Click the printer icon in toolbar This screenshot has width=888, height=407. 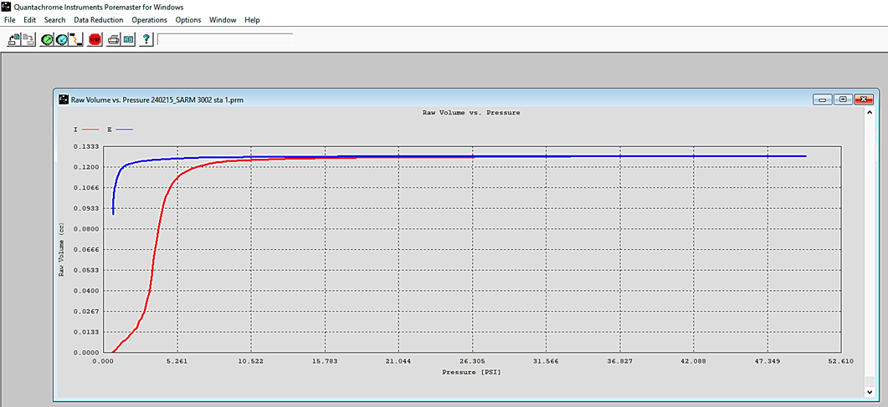(x=114, y=39)
